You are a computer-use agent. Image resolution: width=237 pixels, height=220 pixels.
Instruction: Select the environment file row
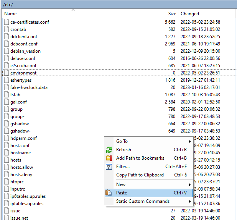click(x=24, y=73)
